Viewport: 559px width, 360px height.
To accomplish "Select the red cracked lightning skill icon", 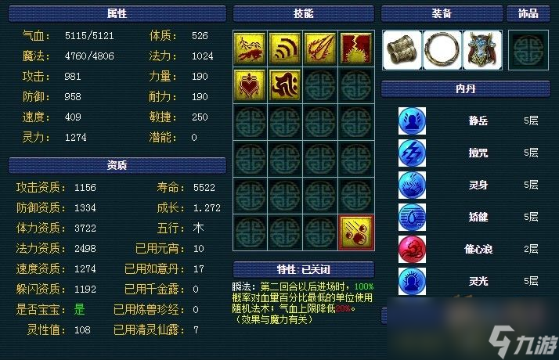I will point(355,48).
